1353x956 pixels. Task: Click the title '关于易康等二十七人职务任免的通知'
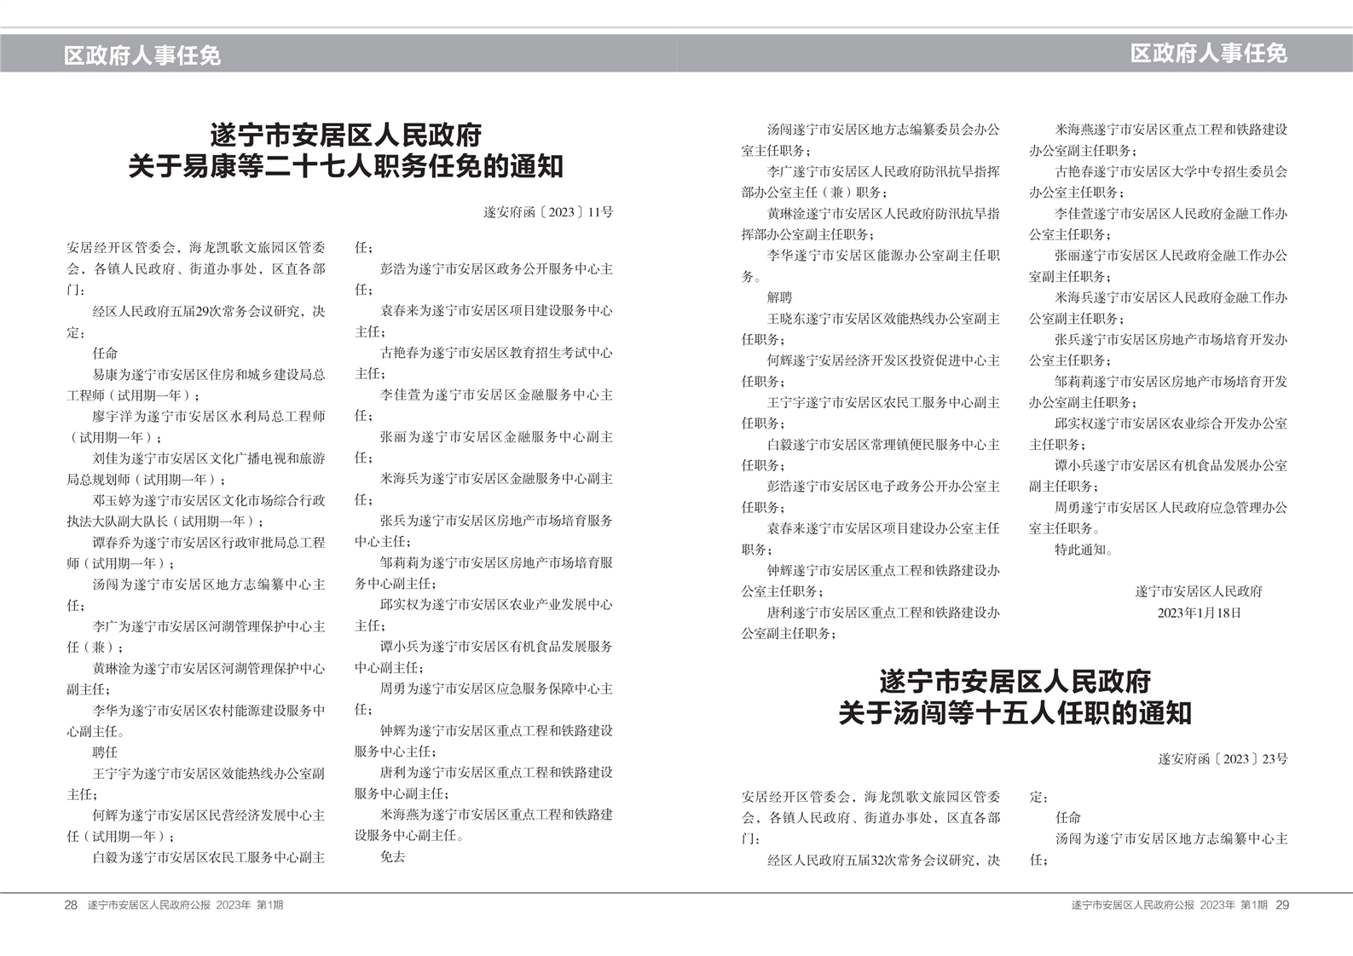pyautogui.click(x=345, y=165)
